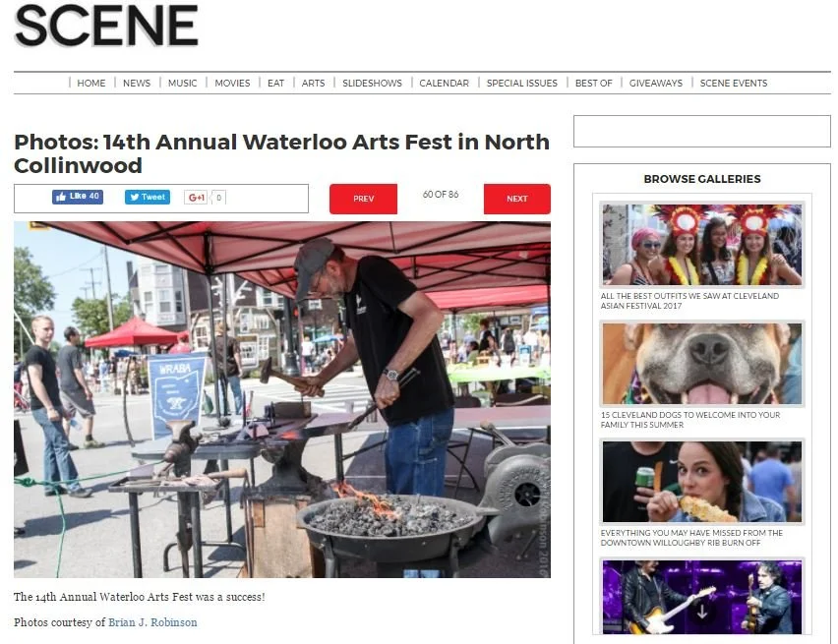
Task: Open the Cleveland Asian Festival 2017 gallery thumbnail
Action: (701, 245)
